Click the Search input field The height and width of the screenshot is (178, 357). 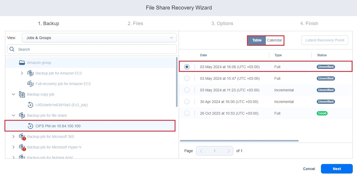pyautogui.click(x=95, y=49)
